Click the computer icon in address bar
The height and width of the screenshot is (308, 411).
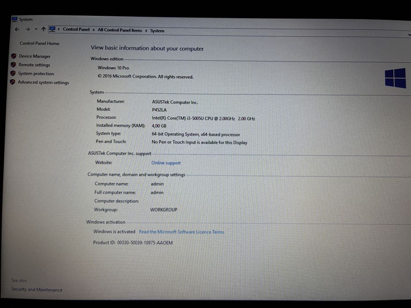coord(52,29)
